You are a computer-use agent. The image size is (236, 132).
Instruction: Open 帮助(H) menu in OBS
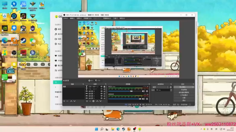[x=122, y=18]
